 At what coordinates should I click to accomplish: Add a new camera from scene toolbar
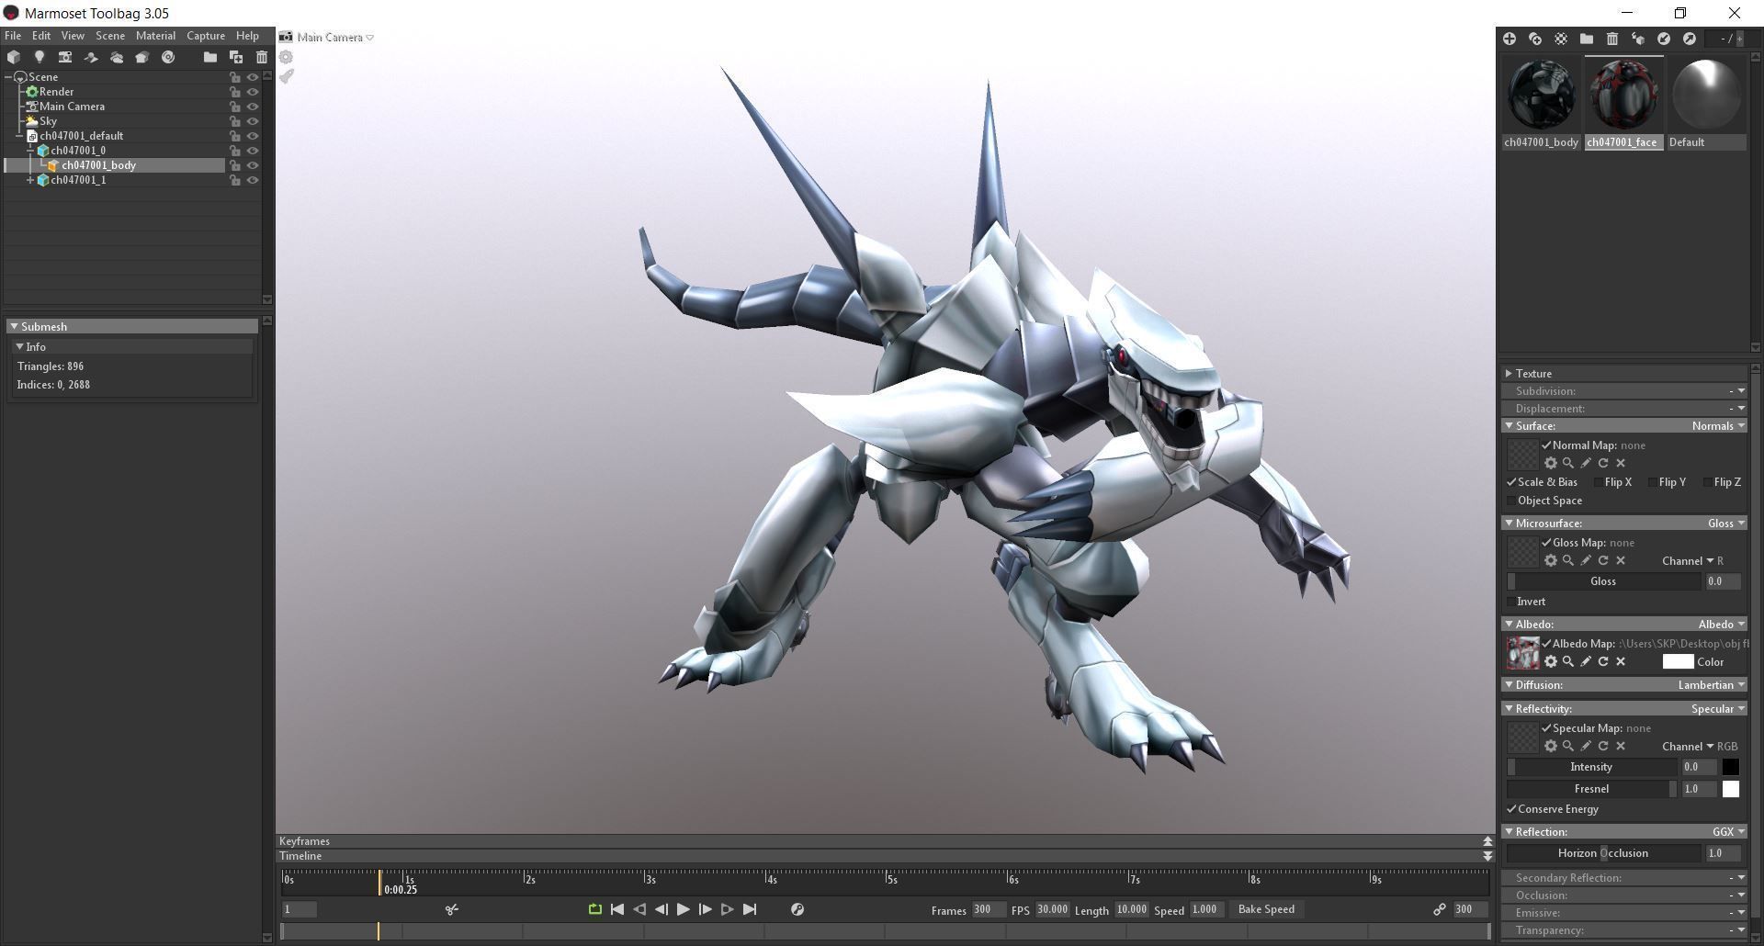(x=65, y=57)
